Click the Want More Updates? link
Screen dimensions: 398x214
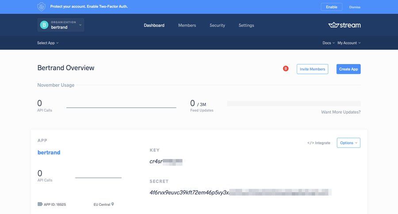coord(341,112)
